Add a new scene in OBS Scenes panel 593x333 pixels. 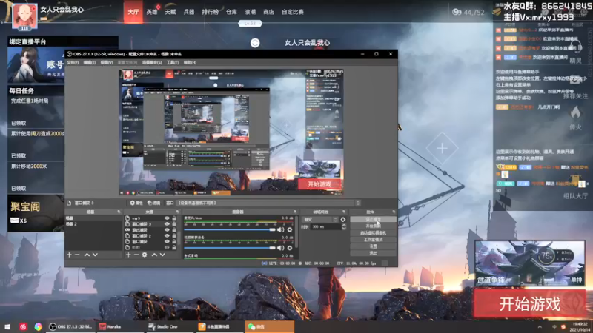pyautogui.click(x=69, y=255)
